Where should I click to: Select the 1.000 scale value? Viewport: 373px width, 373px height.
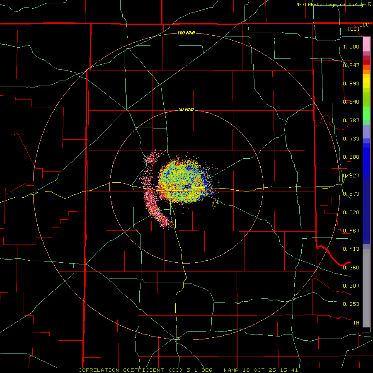click(351, 46)
